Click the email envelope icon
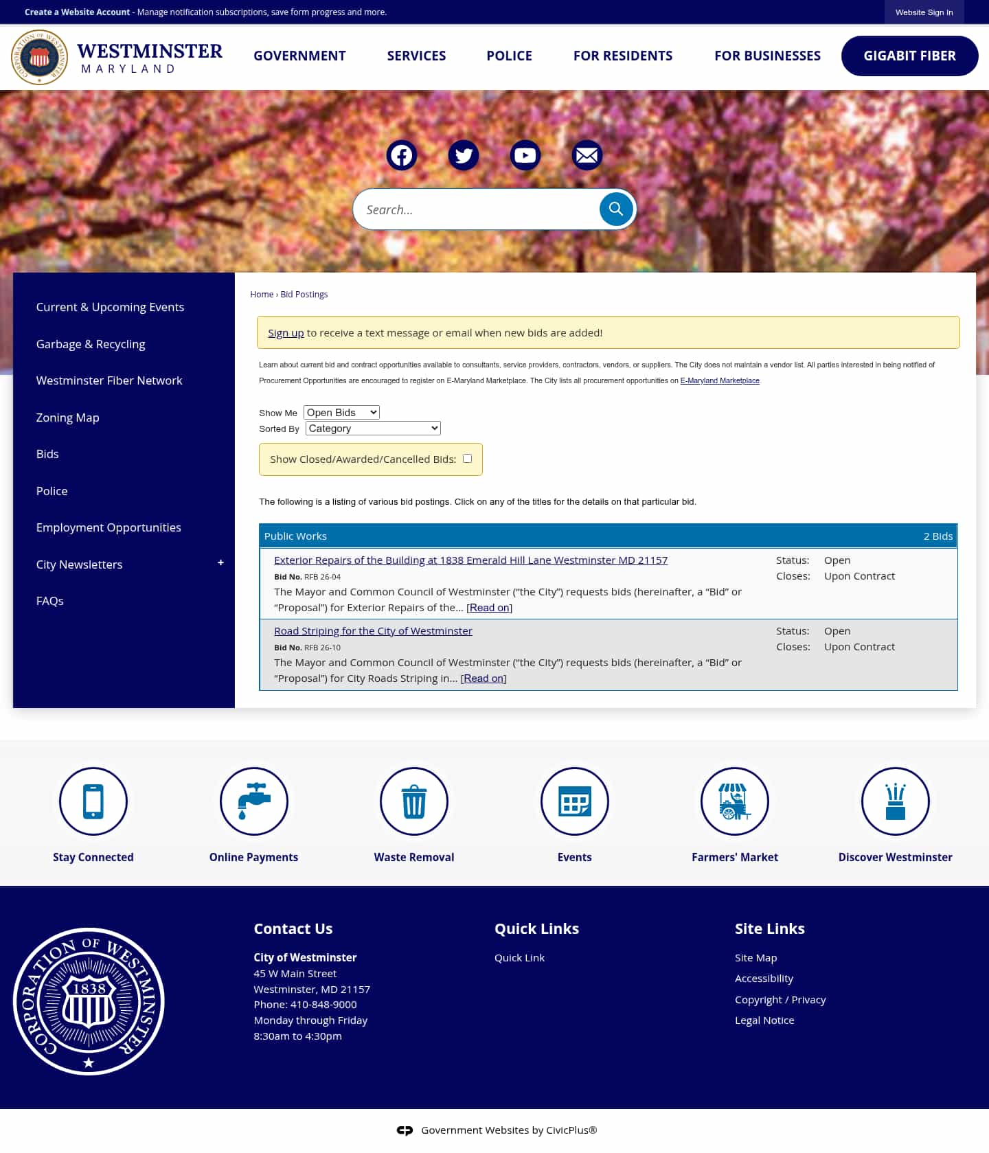 pos(587,155)
